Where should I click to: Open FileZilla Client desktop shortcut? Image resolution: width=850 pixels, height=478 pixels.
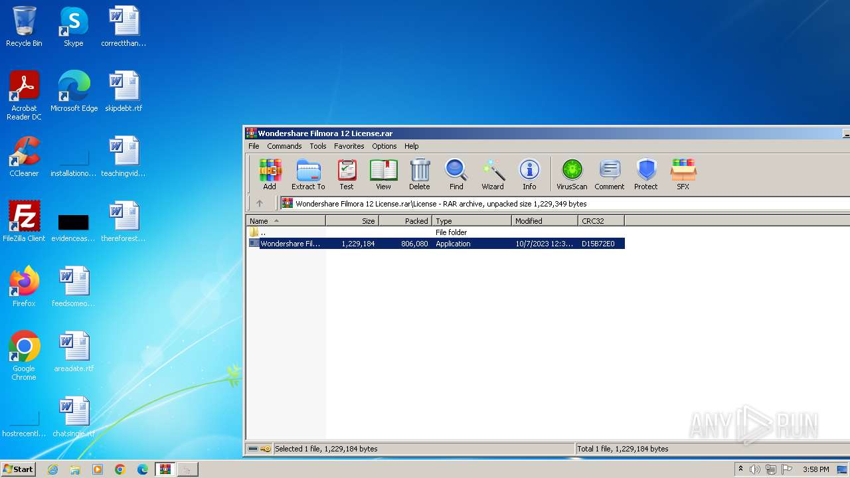(x=24, y=222)
